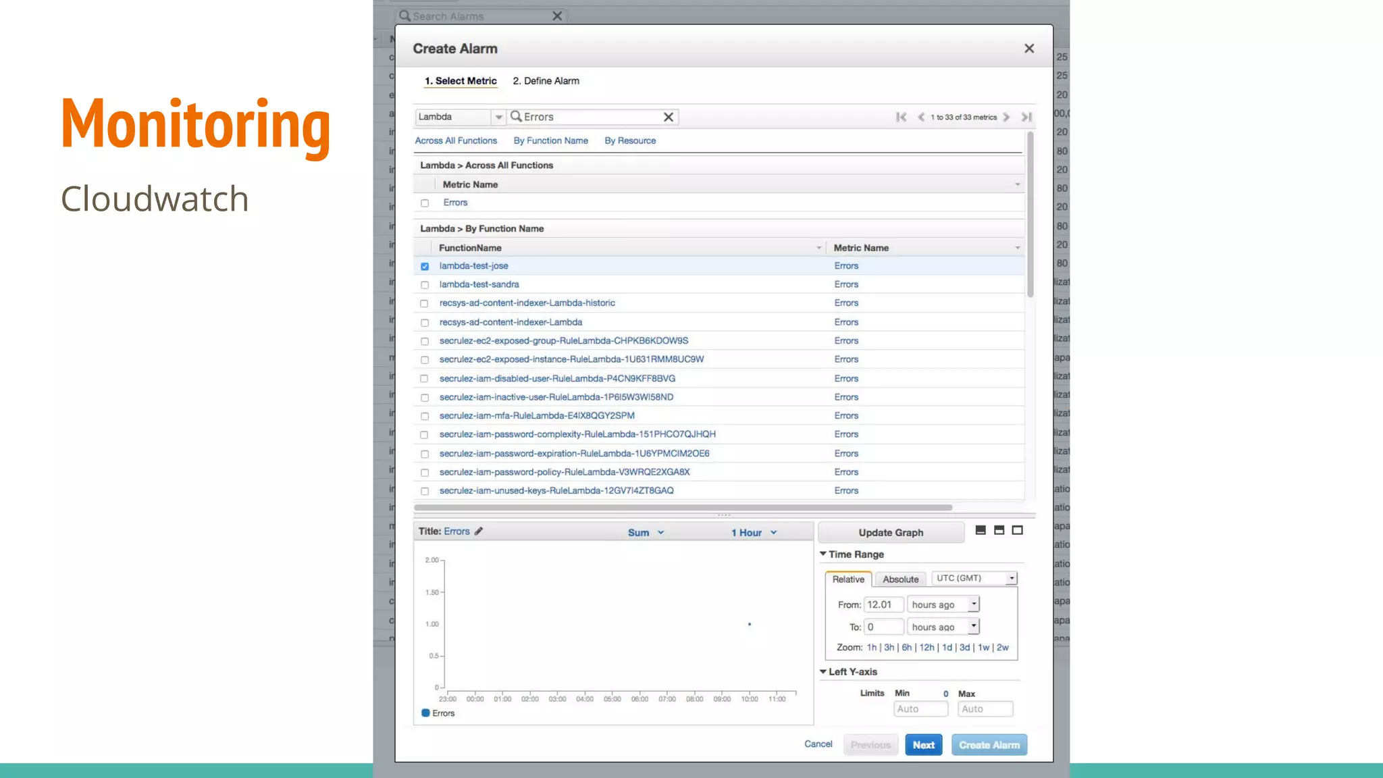
Task: Select secrulez-ec2-exposed-group checkbox
Action: pos(425,342)
